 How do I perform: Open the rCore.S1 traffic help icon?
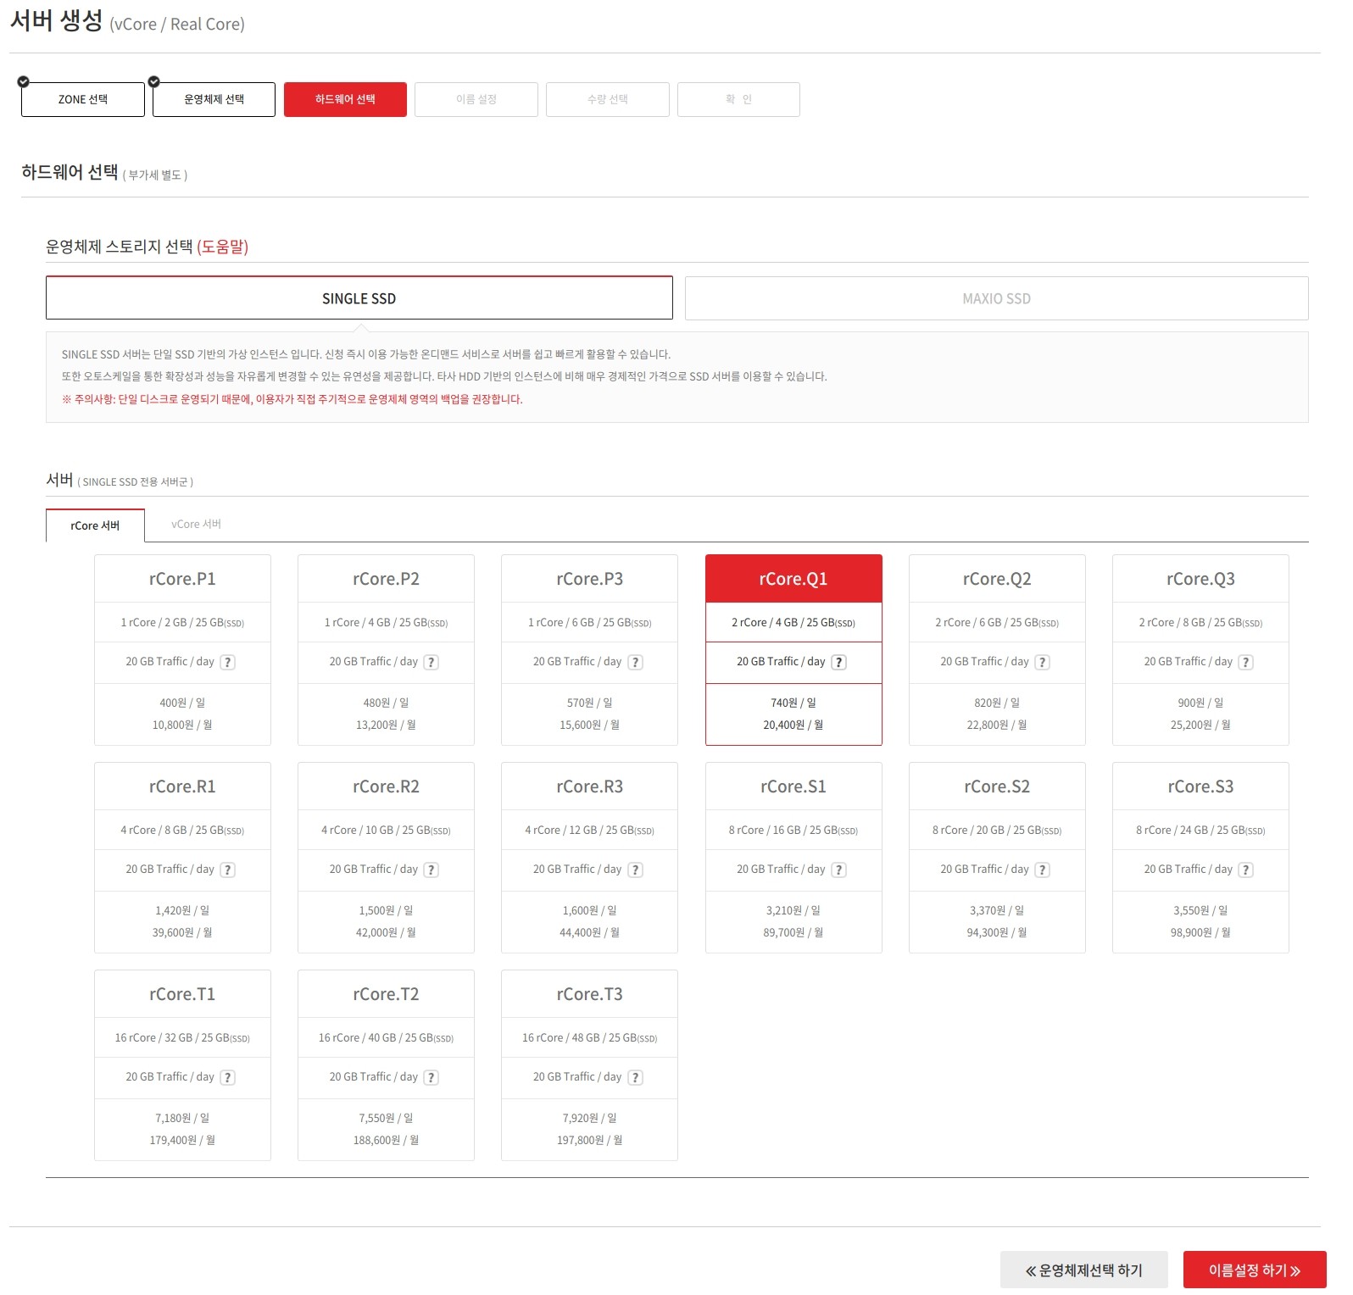(x=838, y=870)
